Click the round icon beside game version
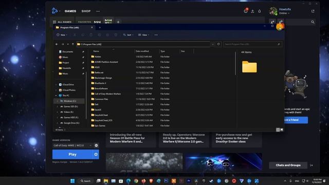 click(x=96, y=145)
